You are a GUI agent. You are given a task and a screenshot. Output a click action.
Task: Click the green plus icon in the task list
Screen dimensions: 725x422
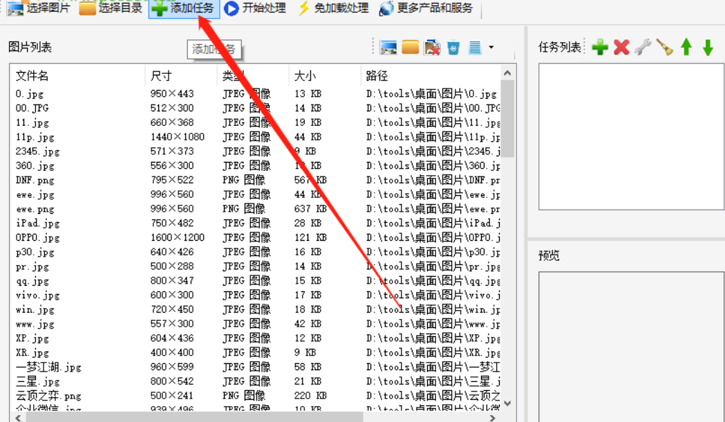(x=600, y=47)
